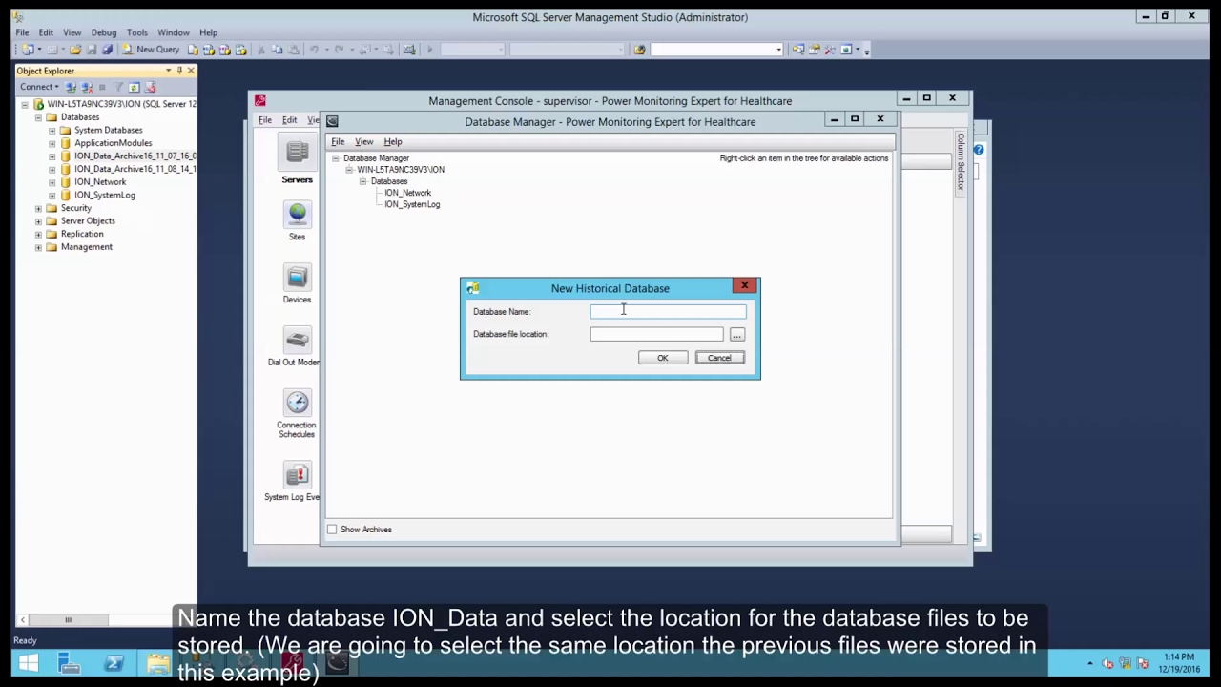This screenshot has height=687, width=1221.
Task: Click Windows Start button
Action: coord(28,663)
